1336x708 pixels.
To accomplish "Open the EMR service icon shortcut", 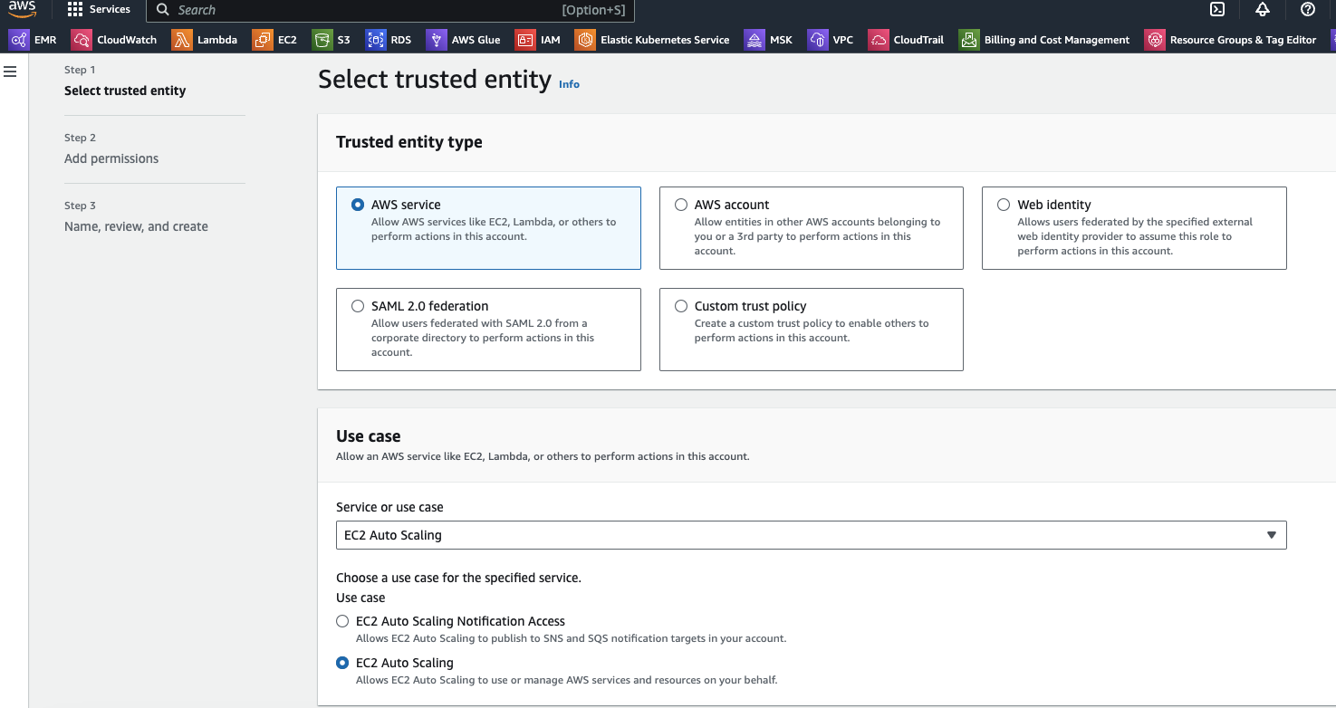I will [19, 40].
